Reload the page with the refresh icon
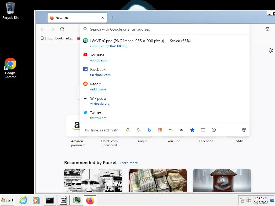The width and height of the screenshot is (275, 206). tap(62, 29)
